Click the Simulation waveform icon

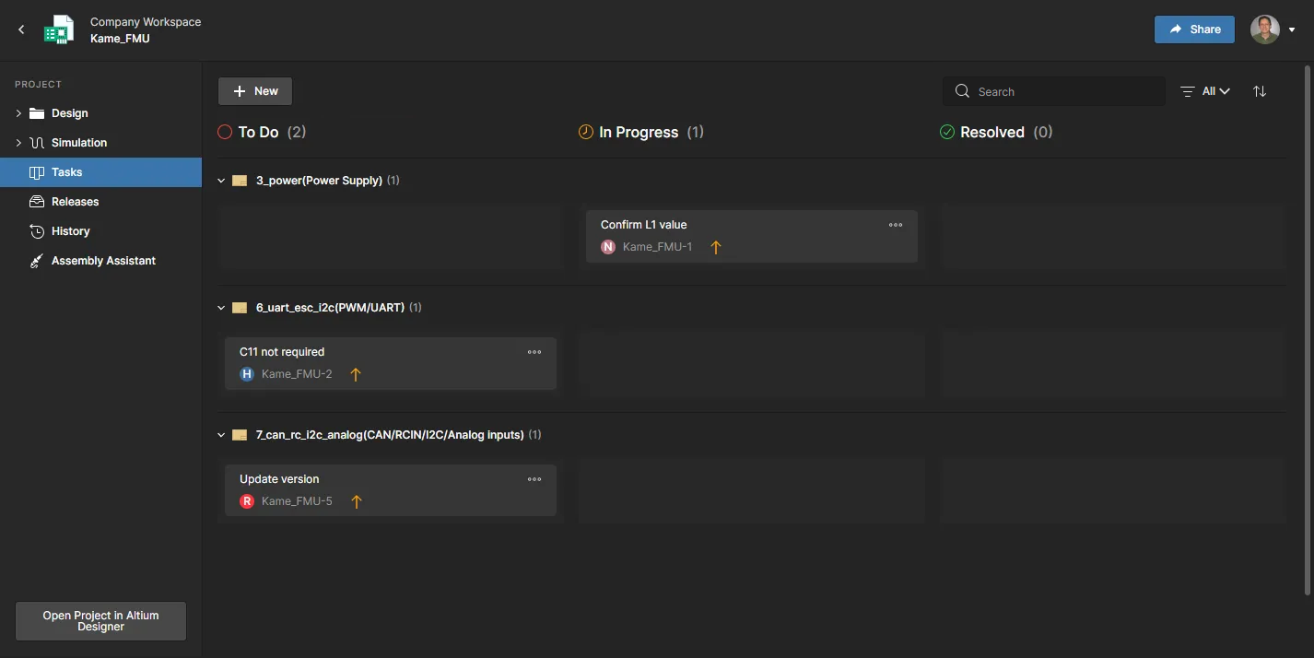pyautogui.click(x=37, y=143)
